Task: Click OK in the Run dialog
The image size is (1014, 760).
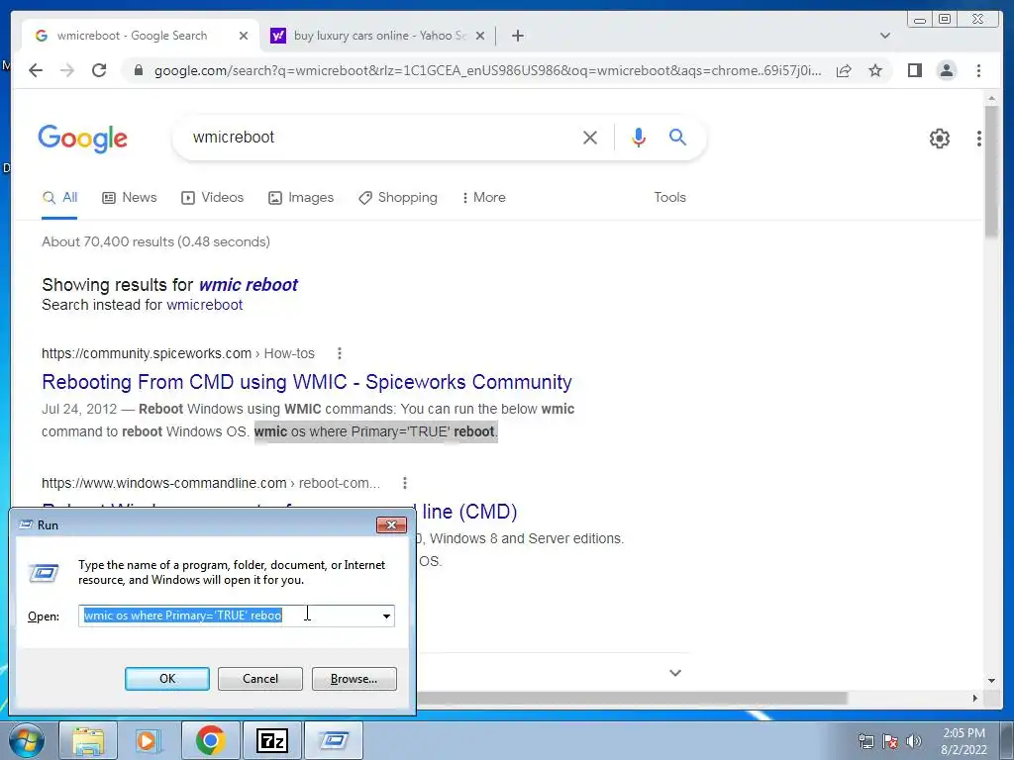Action: point(166,679)
